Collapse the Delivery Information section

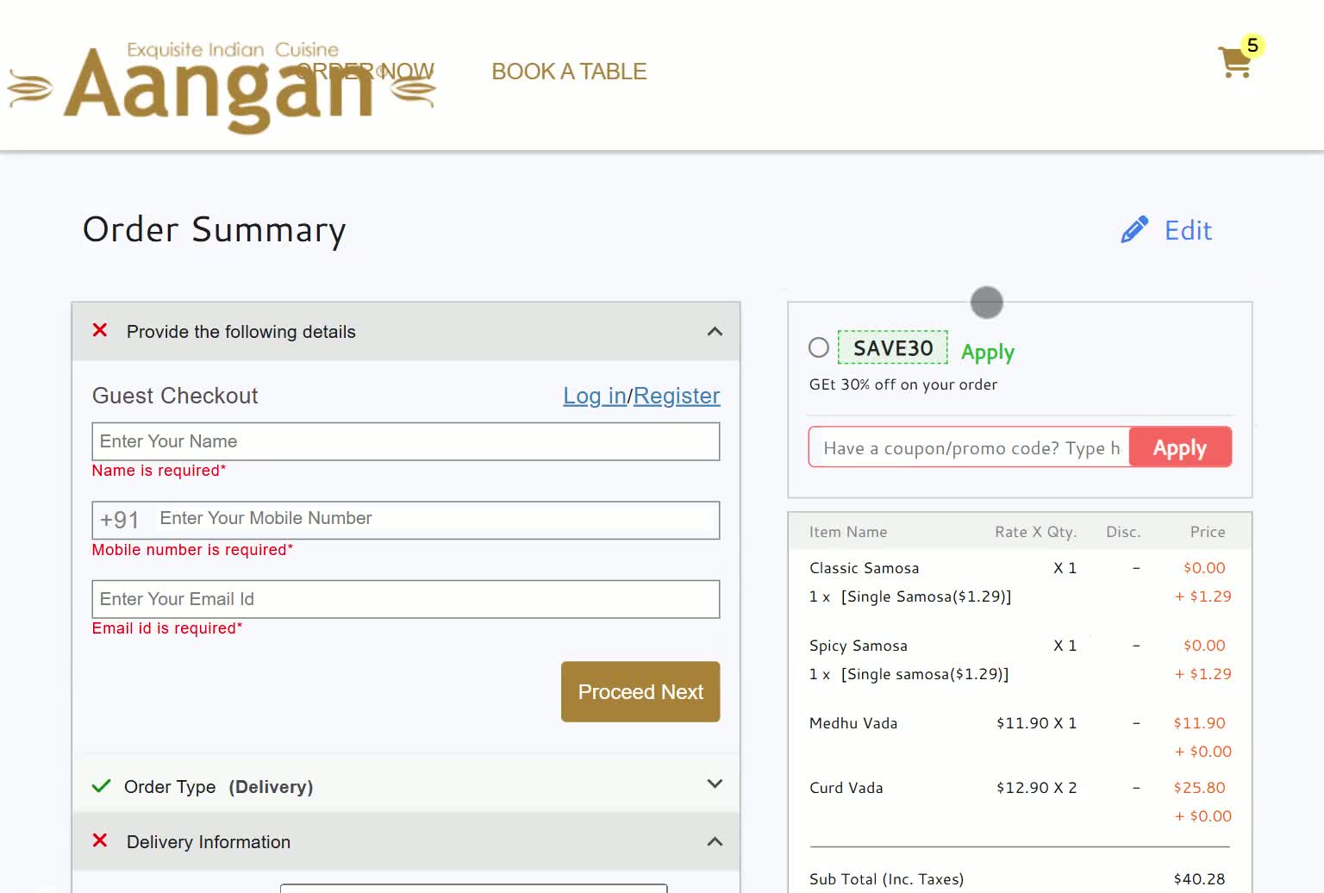(x=715, y=842)
